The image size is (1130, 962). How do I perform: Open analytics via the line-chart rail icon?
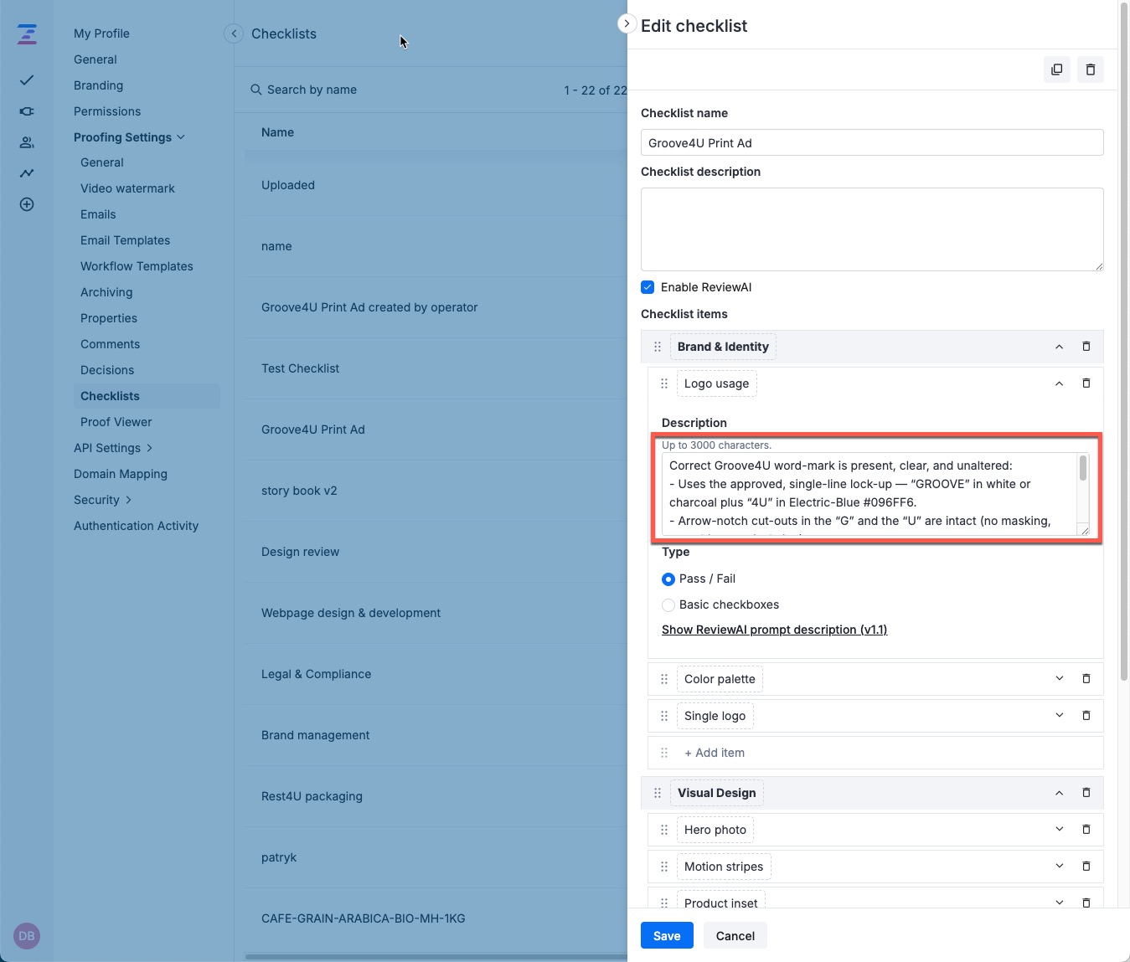click(26, 173)
